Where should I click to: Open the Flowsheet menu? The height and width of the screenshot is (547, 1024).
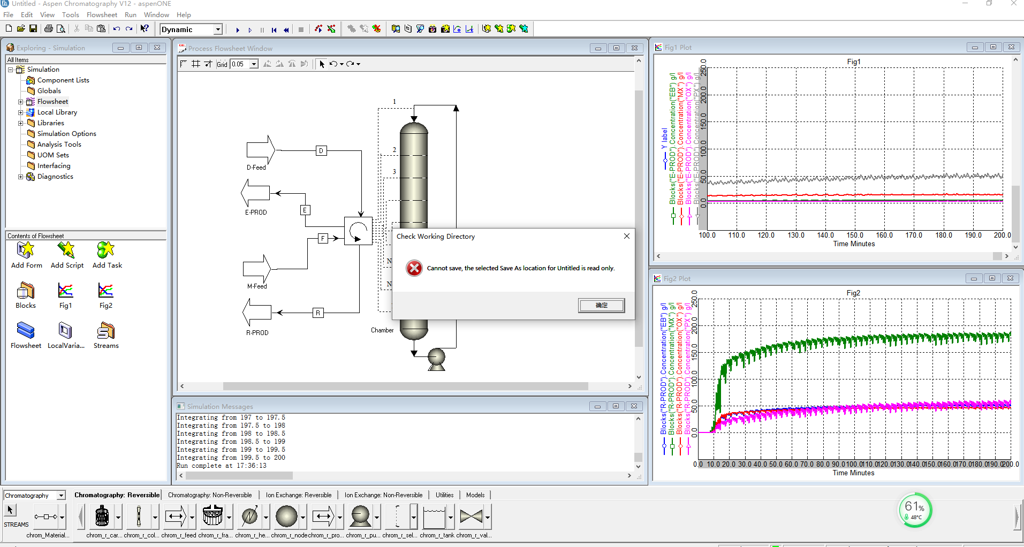102,15
